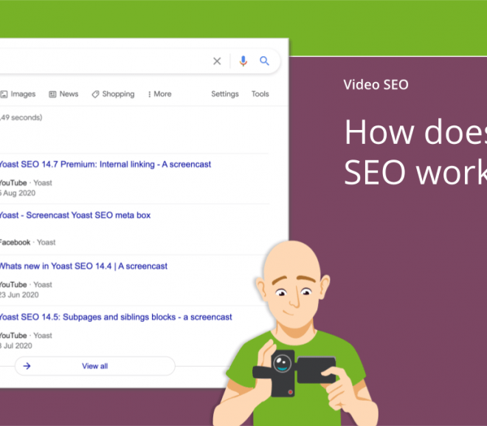This screenshot has height=426, width=487.
Task: Click the Jul 2020 date text
Action: tap(16, 346)
